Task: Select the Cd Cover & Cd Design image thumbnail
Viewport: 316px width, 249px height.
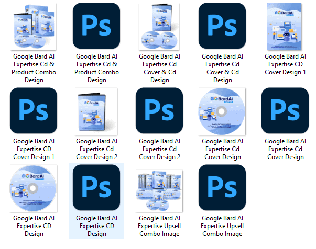Action: (159, 27)
